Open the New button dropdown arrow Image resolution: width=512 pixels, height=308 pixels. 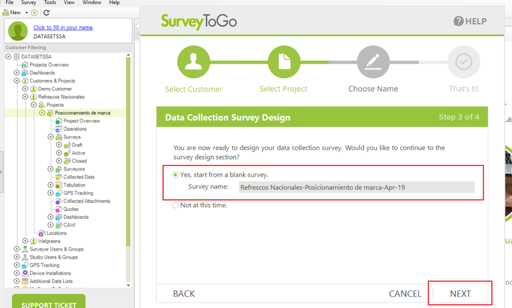tap(26, 12)
